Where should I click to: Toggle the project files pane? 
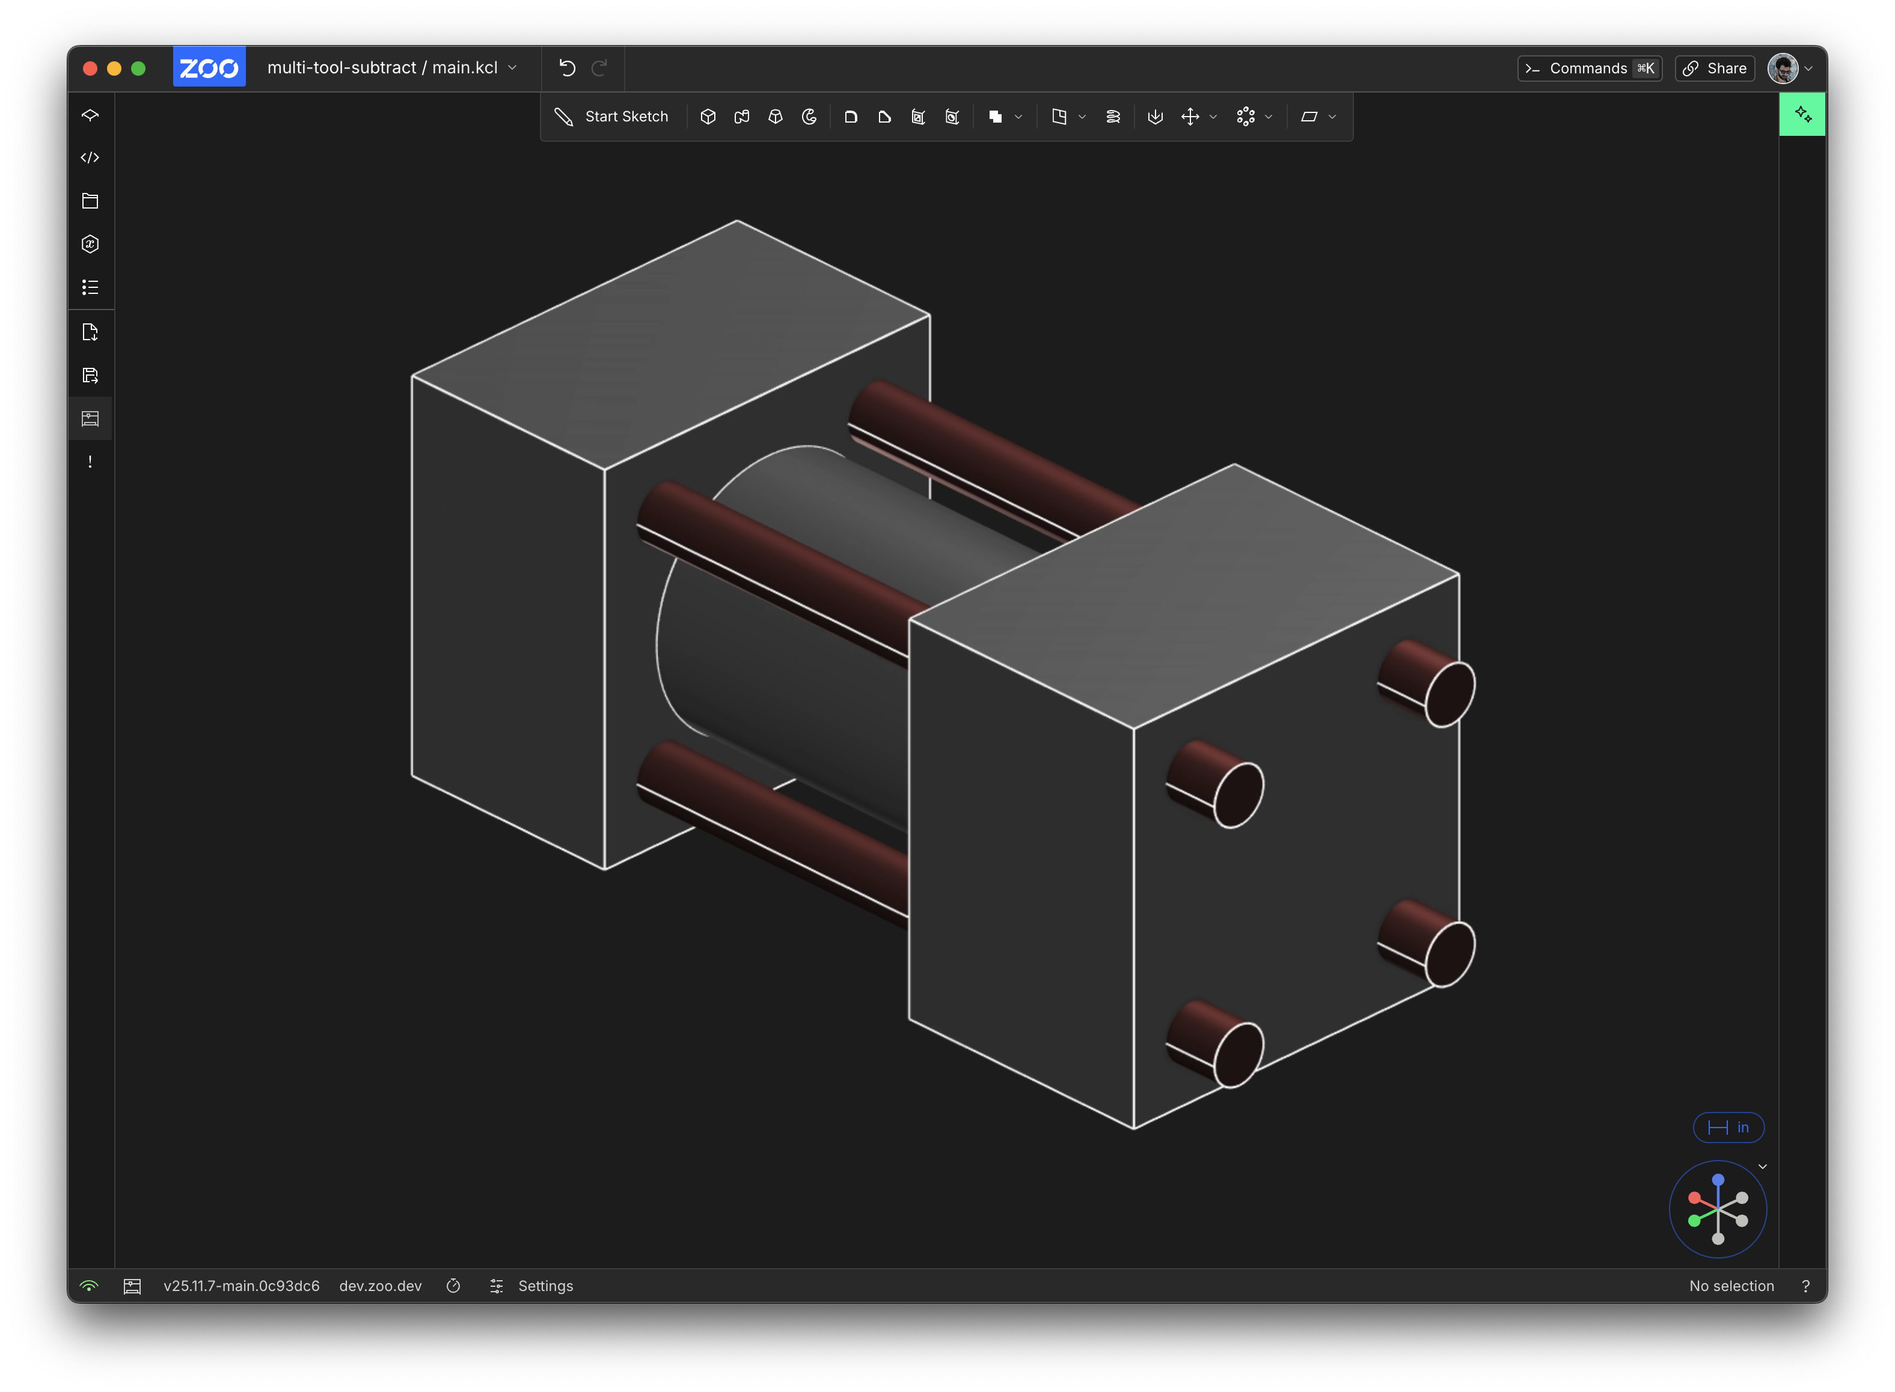[x=90, y=201]
